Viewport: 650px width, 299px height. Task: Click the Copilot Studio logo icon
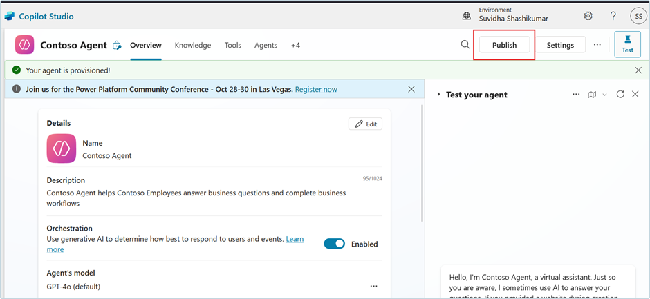coord(10,17)
